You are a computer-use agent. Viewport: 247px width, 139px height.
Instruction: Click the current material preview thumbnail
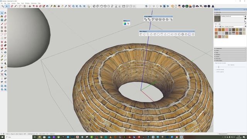click(x=217, y=19)
